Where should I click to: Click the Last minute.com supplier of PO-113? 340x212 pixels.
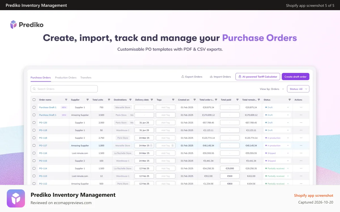click(x=80, y=176)
